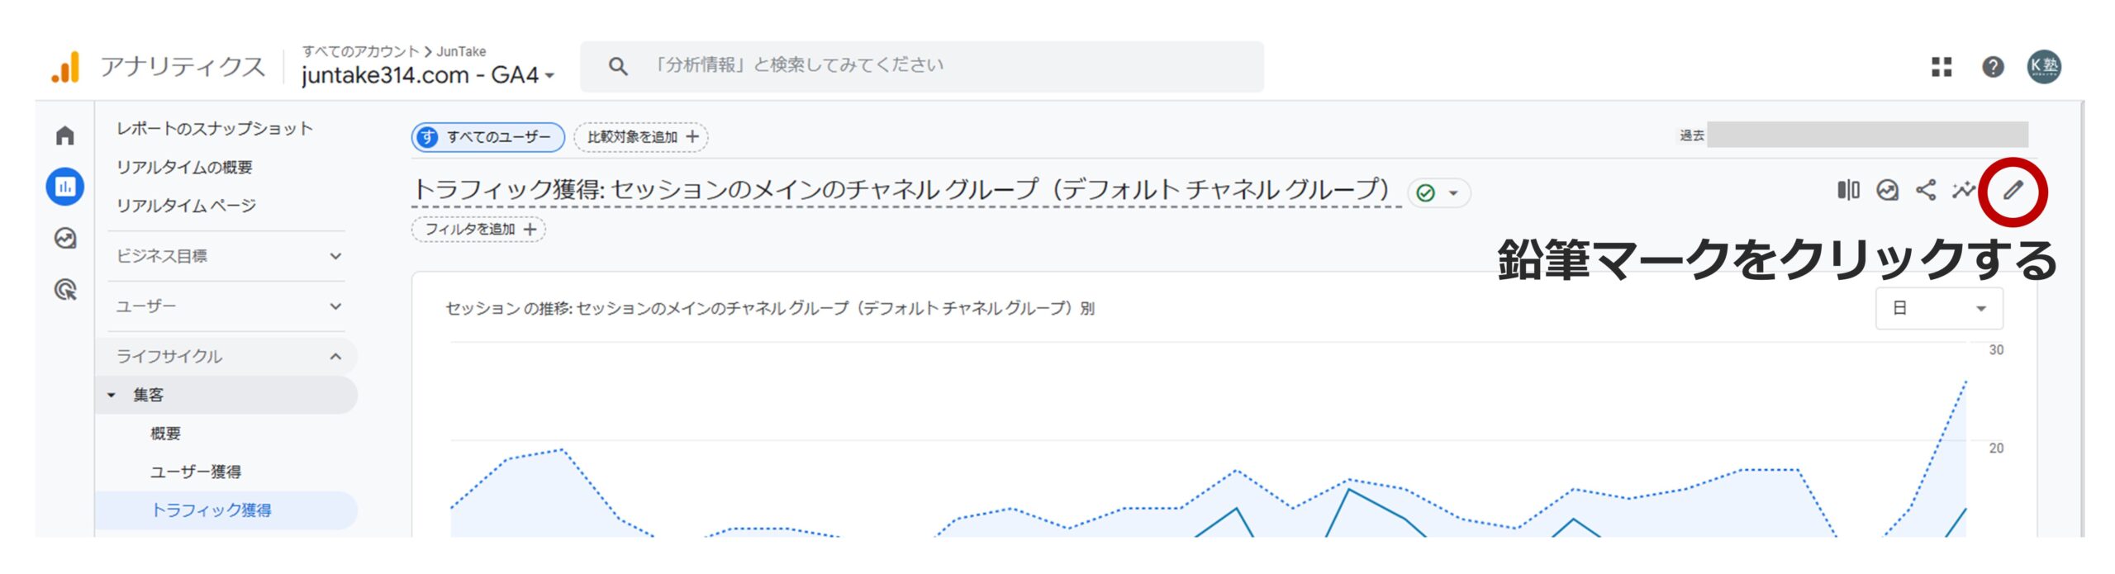The image size is (2115, 574).
Task: Select トラフィック獲得 in the navigation
Action: click(211, 510)
